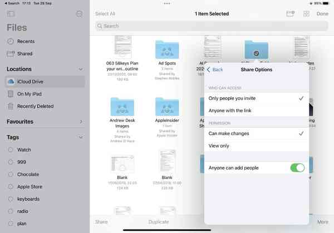Collapse the Tags section chevron
Viewport: 334px width, 233px height.
pos(81,137)
